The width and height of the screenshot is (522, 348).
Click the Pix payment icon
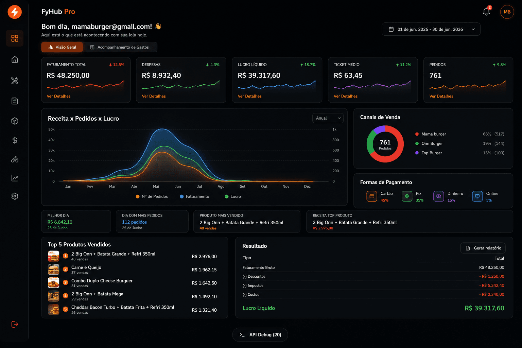(x=407, y=196)
